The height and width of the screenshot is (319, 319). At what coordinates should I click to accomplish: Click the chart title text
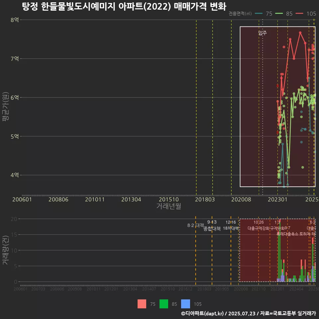coord(124,7)
